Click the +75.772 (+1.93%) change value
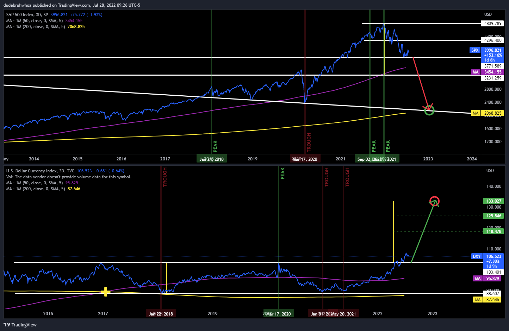 86,15
